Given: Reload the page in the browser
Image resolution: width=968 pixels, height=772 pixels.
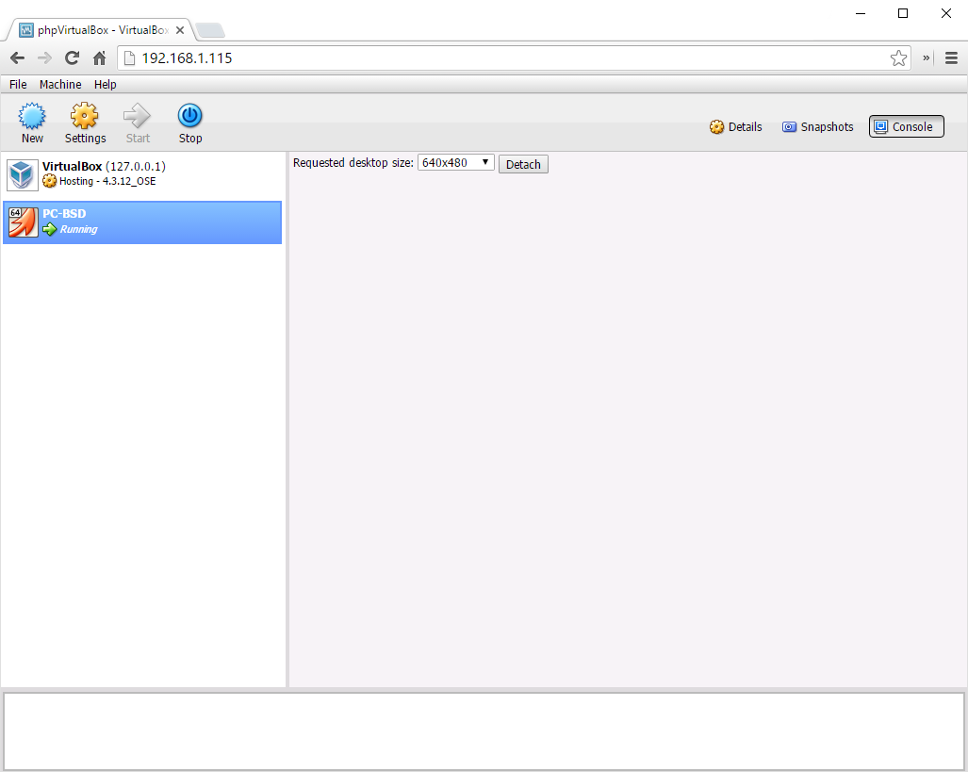Looking at the screenshot, I should tap(72, 58).
